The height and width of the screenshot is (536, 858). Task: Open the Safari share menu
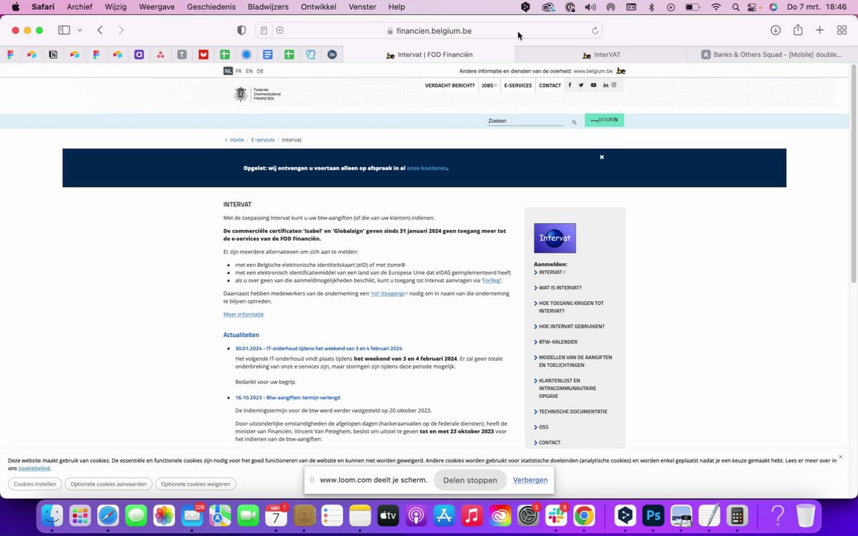tap(798, 30)
